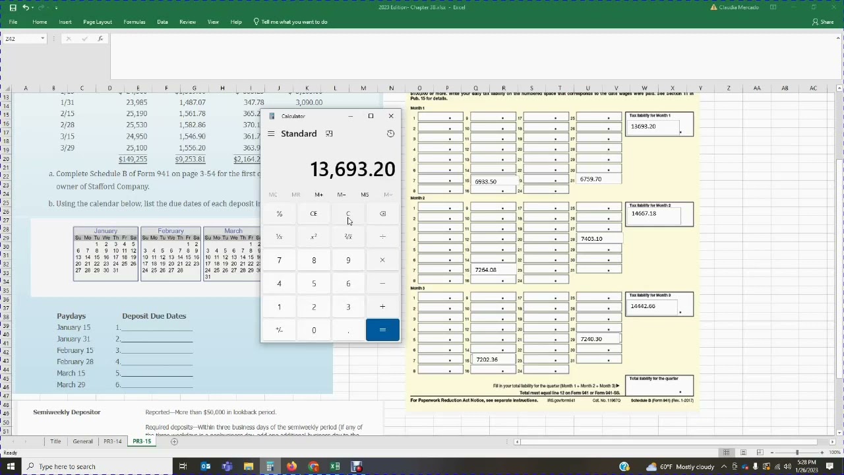Open the Page Layout ribbon tab

(98, 22)
